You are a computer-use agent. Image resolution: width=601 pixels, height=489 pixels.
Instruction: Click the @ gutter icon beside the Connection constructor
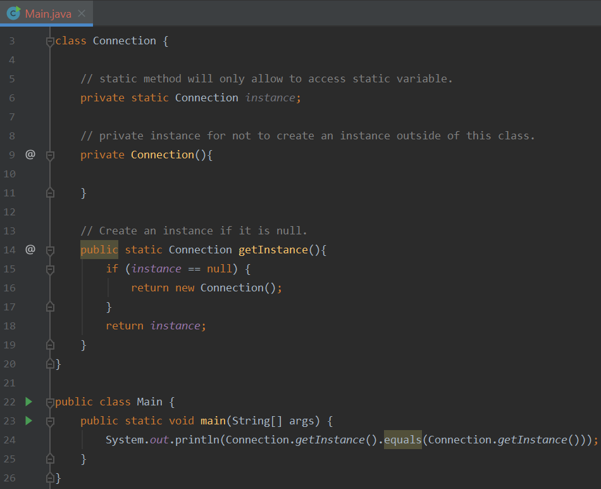pos(30,154)
